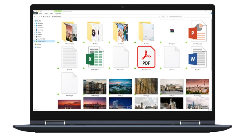Select Music in the navigation pane
Viewport: 235px width, 138px height.
pyautogui.click(x=39, y=32)
